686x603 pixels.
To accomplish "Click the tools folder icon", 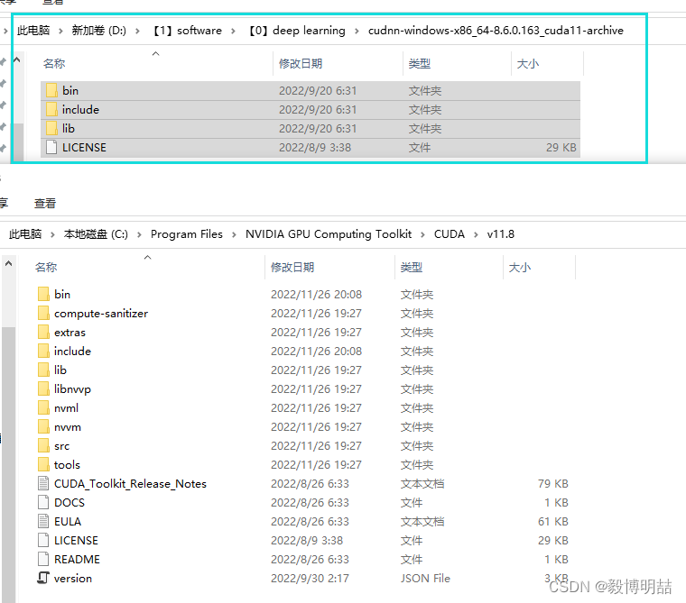I will (43, 464).
